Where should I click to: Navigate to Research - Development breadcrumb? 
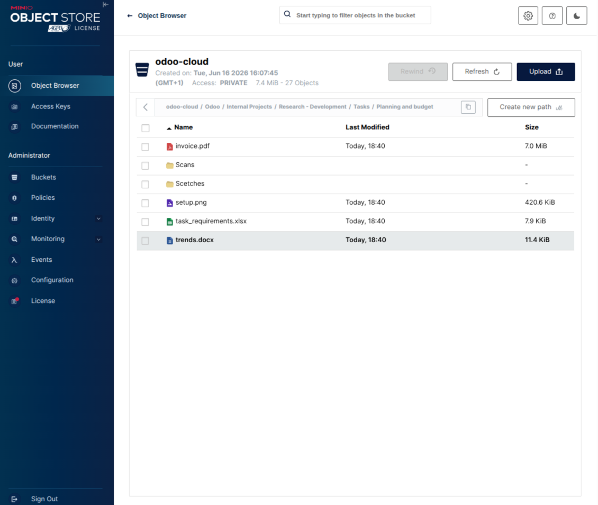coord(312,107)
